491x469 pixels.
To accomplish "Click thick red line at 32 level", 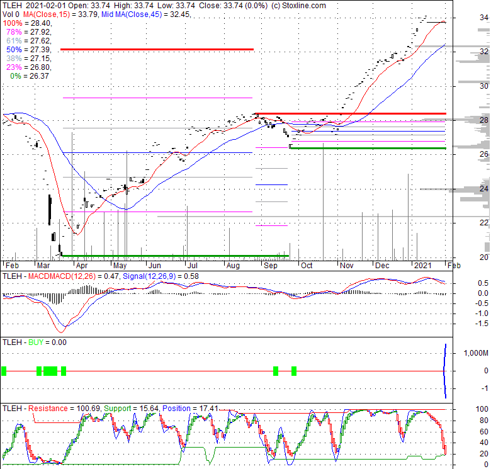I will (x=157, y=50).
